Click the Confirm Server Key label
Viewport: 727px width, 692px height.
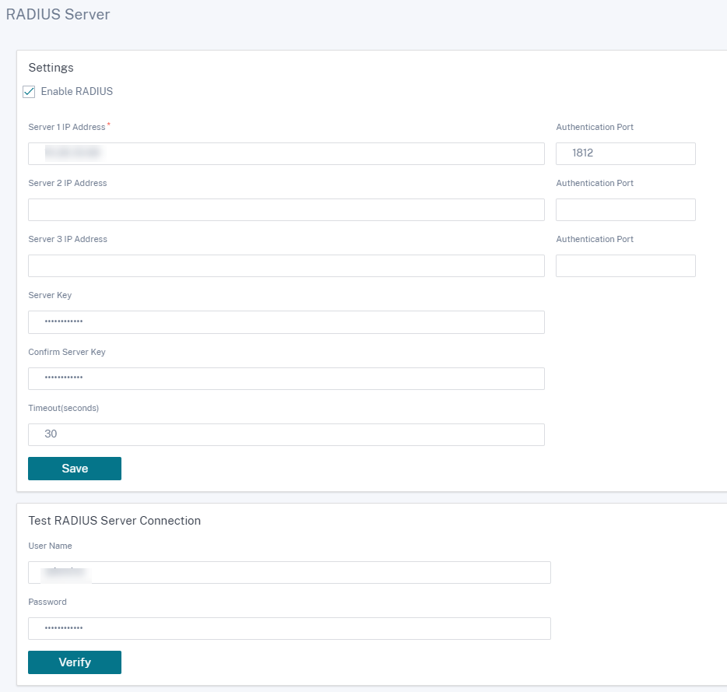coord(67,352)
